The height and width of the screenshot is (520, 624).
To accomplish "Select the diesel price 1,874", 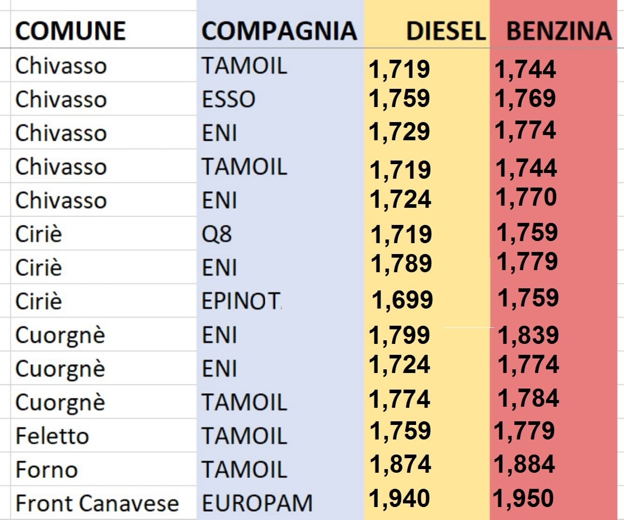I will [x=400, y=464].
